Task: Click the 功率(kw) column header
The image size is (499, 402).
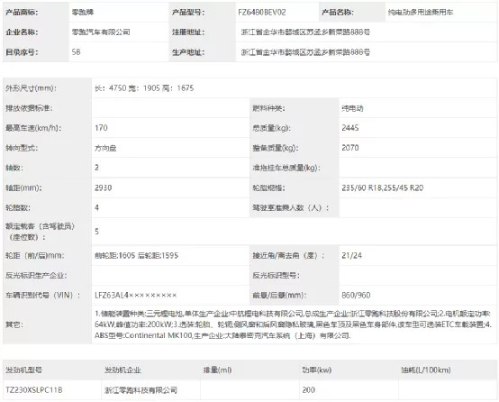Action: pyautogui.click(x=317, y=370)
